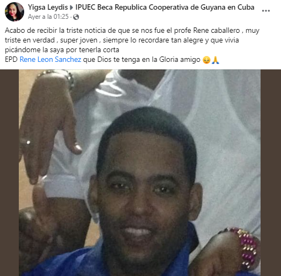Open tagged profile Rene Leon Sanchez

point(51,60)
